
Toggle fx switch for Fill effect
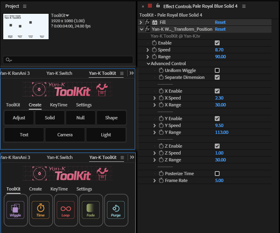147,22
